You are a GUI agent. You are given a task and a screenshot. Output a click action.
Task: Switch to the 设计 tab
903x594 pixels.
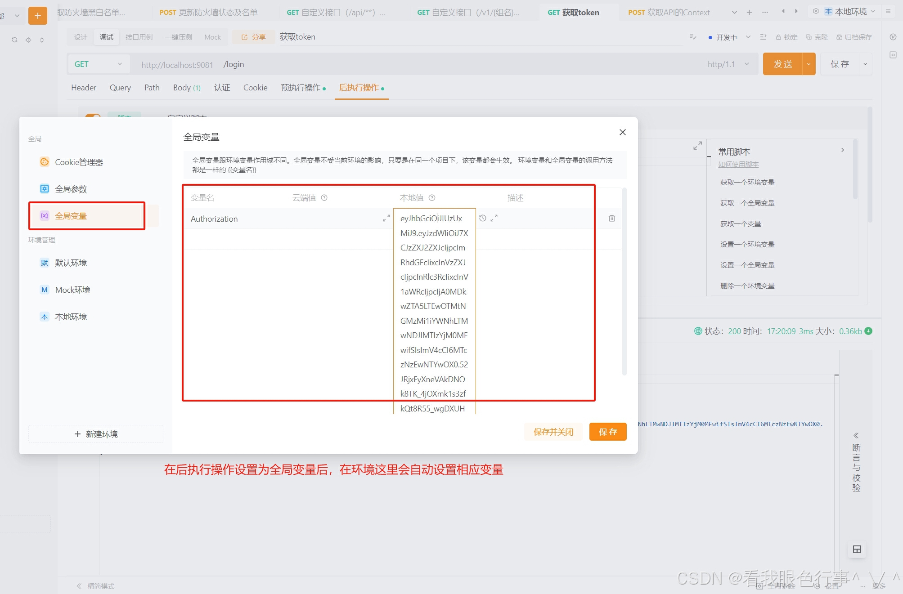(80, 37)
